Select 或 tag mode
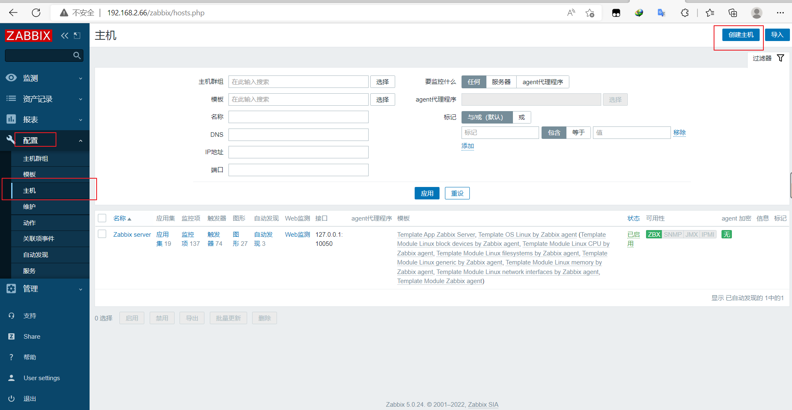 tap(522, 117)
